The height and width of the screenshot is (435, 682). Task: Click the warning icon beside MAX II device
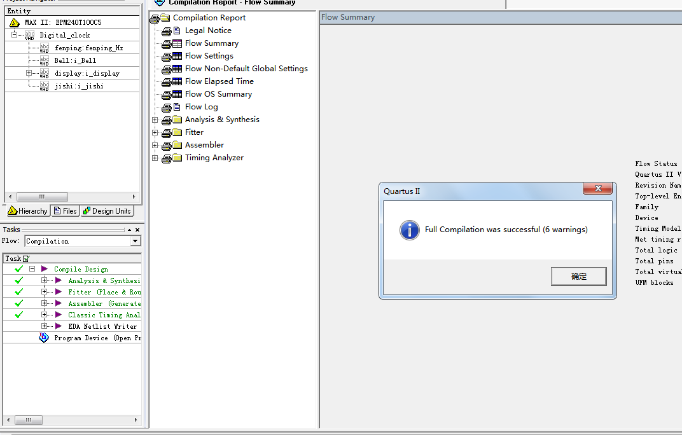(x=15, y=22)
